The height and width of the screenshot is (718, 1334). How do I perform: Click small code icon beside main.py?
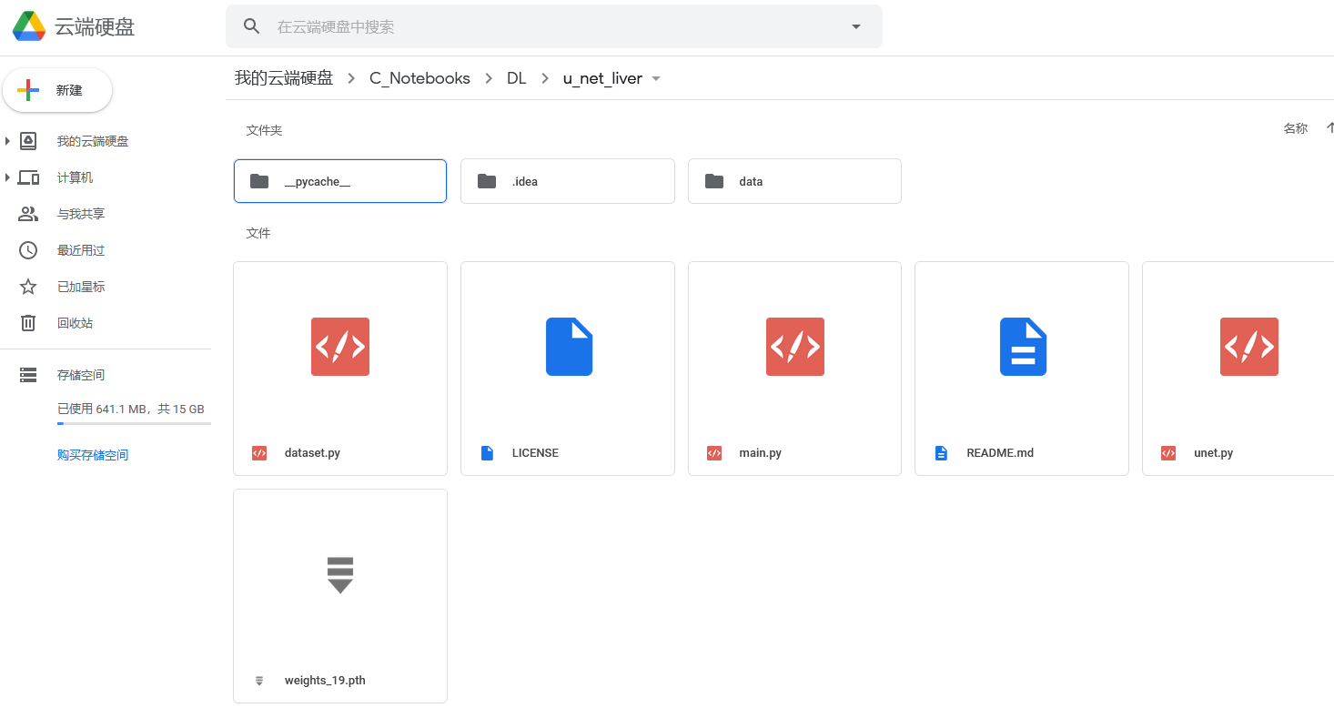click(x=714, y=452)
